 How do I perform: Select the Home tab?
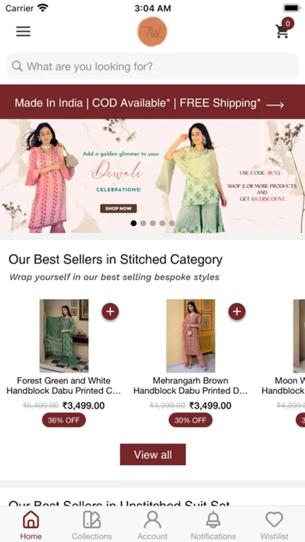[31, 525]
